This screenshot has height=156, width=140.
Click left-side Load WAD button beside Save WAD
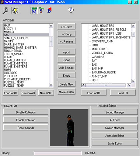point(11,93)
